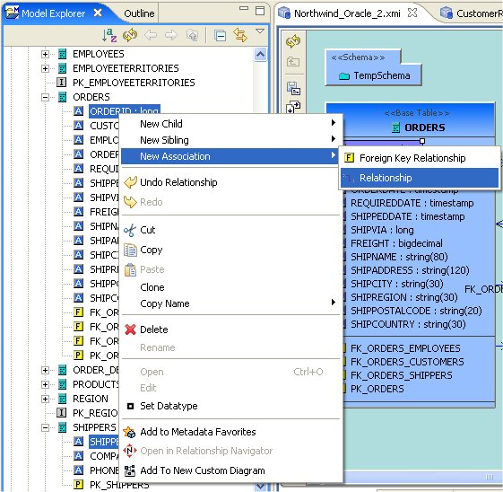Select FK_ORDERS_SHIPPERS in diagram table
This screenshot has height=492, width=503.
pos(402,375)
